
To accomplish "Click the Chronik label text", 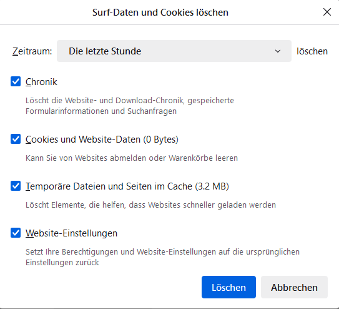I will (x=41, y=82).
